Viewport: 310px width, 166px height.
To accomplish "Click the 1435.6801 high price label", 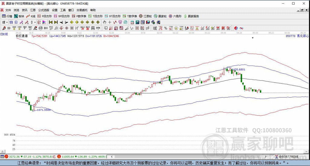I will pyautogui.click(x=239, y=69).
